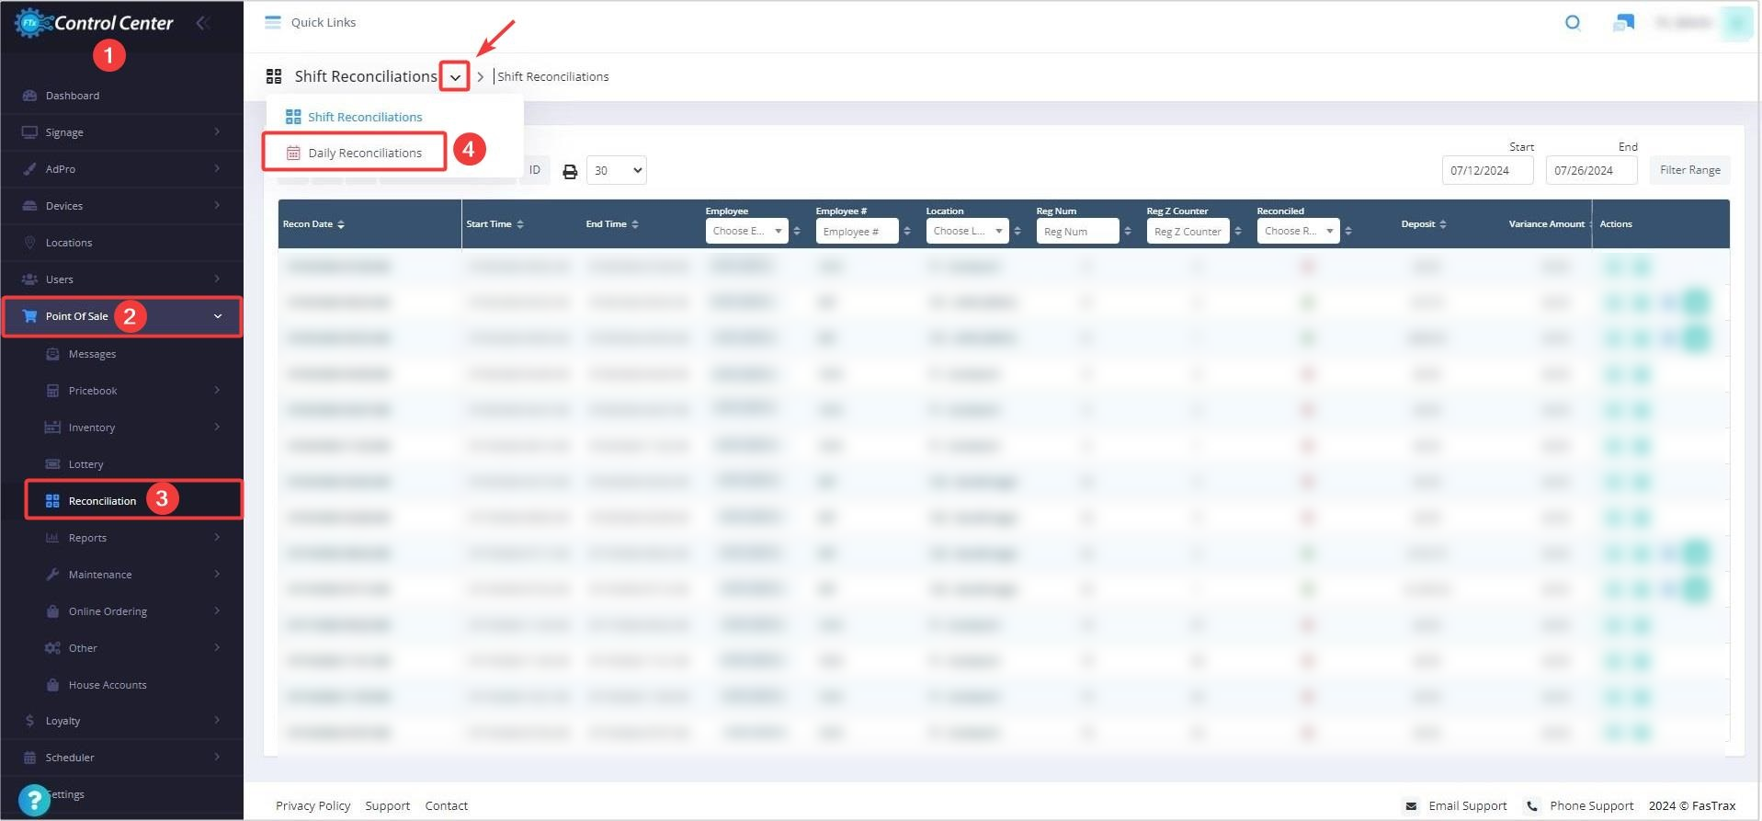Collapse sidebar with double-chevron icon
This screenshot has height=821, width=1762.
click(x=203, y=23)
